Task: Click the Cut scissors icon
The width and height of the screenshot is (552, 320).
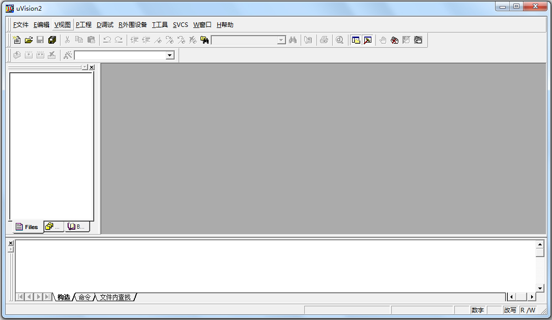Action: click(x=67, y=40)
